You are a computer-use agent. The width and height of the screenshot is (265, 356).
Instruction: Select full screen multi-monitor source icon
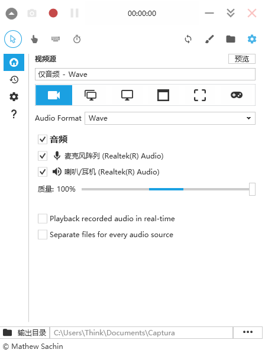(x=91, y=95)
